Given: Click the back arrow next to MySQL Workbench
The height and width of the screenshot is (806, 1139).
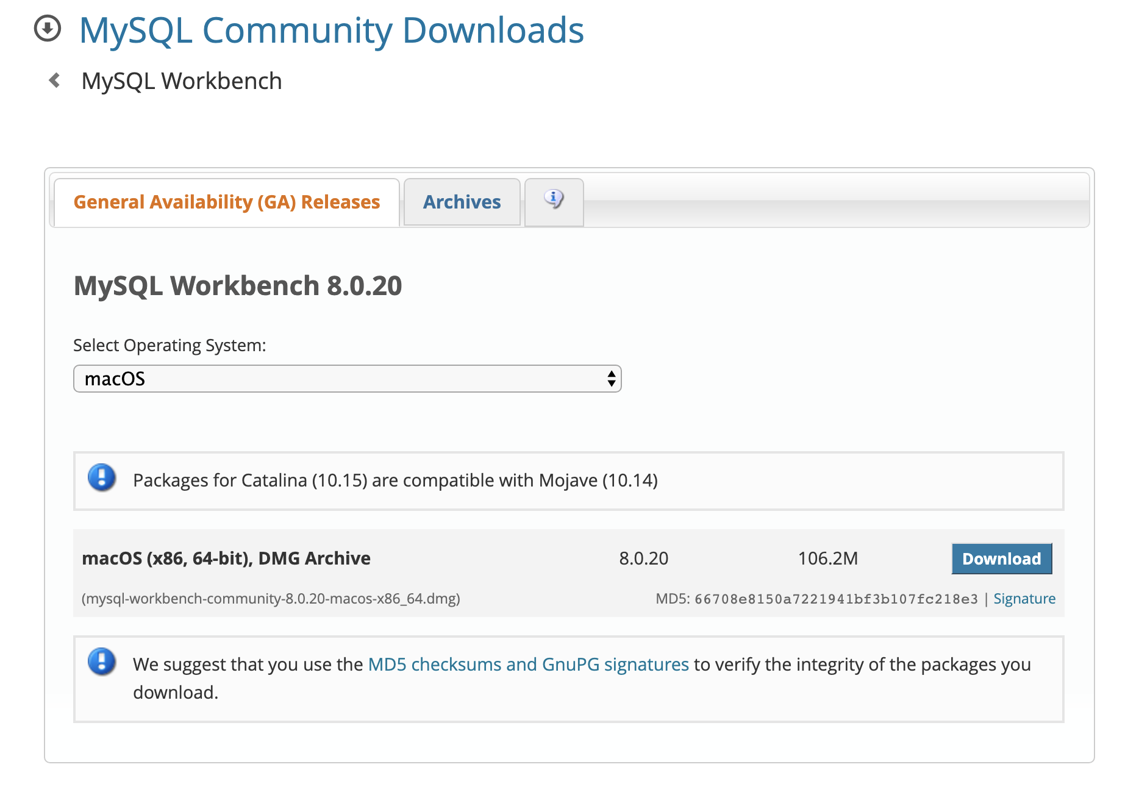Looking at the screenshot, I should [54, 80].
